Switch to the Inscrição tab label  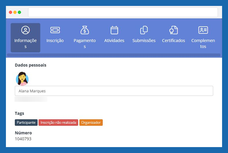point(55,41)
